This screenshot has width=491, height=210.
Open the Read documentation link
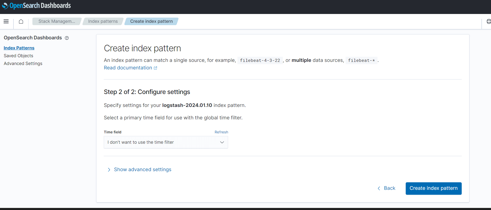128,68
